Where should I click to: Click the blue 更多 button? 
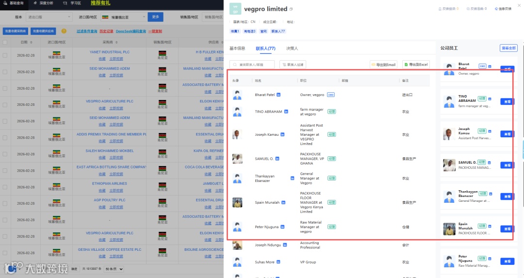(x=155, y=17)
